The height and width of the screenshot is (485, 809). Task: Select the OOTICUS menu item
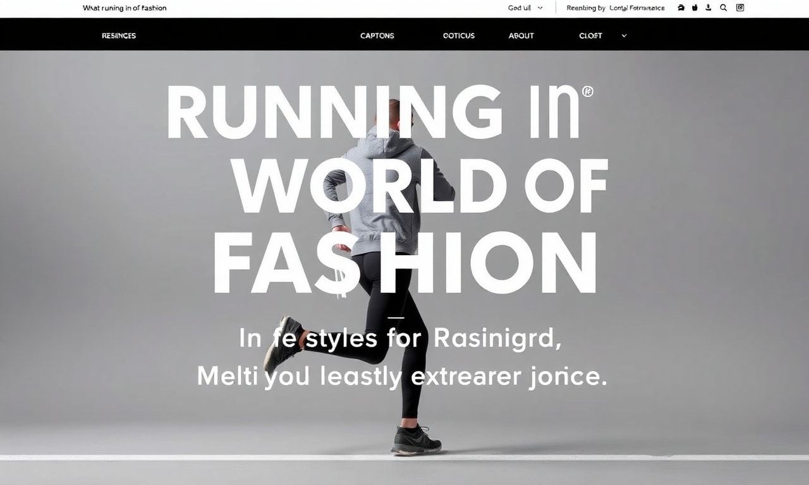click(x=458, y=36)
